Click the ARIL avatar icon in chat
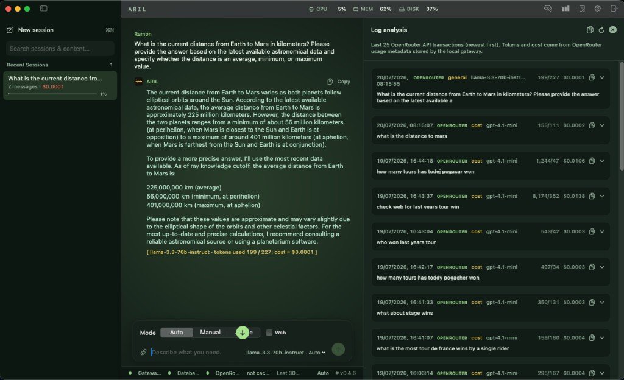Viewport: 624px width, 380px height. point(138,82)
